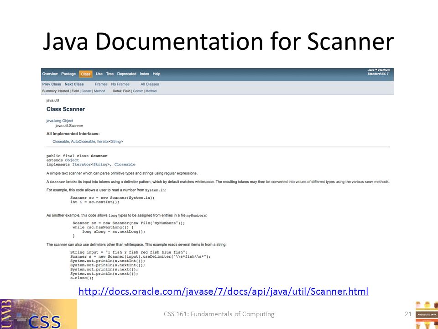
Task: Click the "public final class Scanner" declaration
Action: [77, 156]
